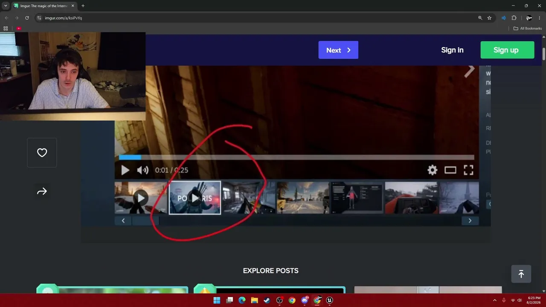Open Discord from the taskbar
546x307 pixels.
pyautogui.click(x=305, y=300)
